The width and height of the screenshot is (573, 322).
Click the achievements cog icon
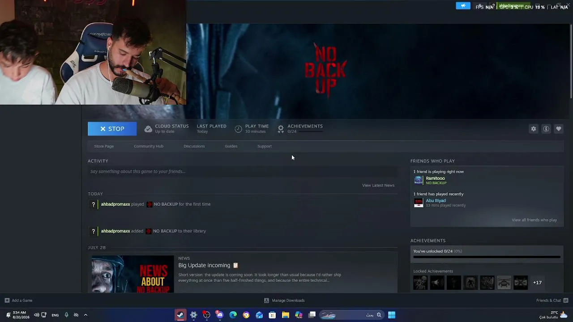[281, 129]
